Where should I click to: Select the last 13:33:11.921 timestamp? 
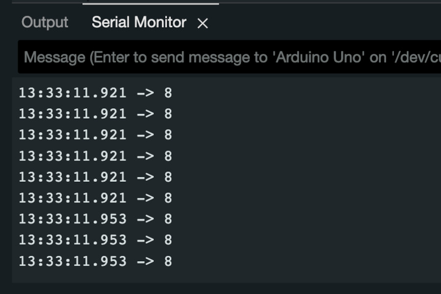(73, 198)
